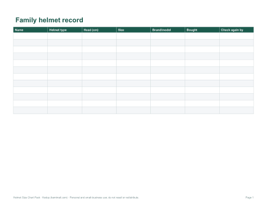The width and height of the screenshot is (267, 207).
Task: Click the 'Head (cm)' column header
Action: click(x=99, y=30)
